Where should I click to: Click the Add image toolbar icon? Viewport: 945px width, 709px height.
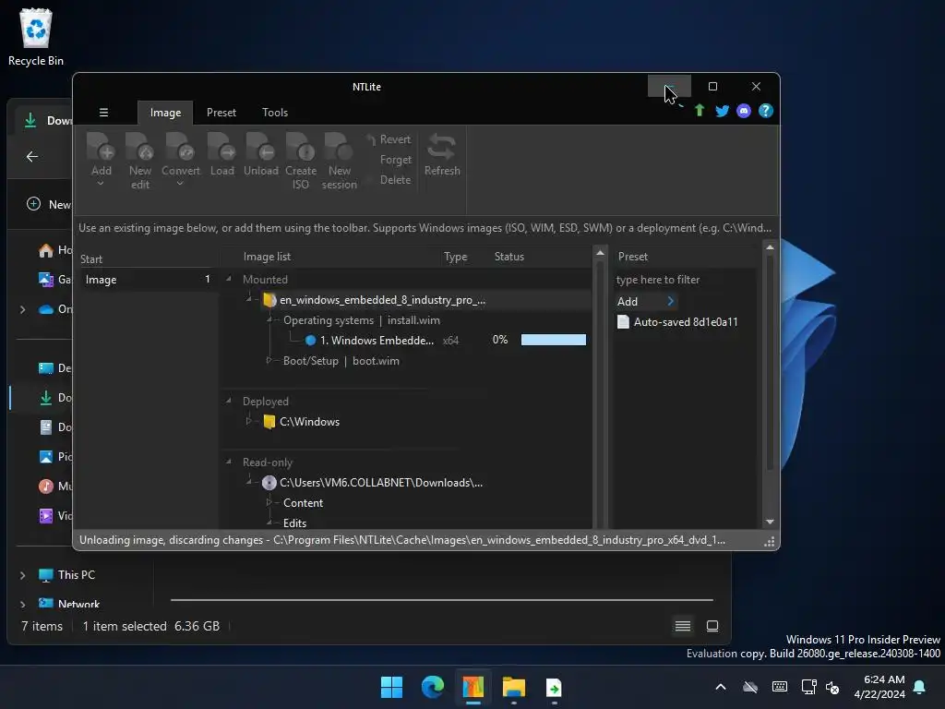pyautogui.click(x=101, y=148)
